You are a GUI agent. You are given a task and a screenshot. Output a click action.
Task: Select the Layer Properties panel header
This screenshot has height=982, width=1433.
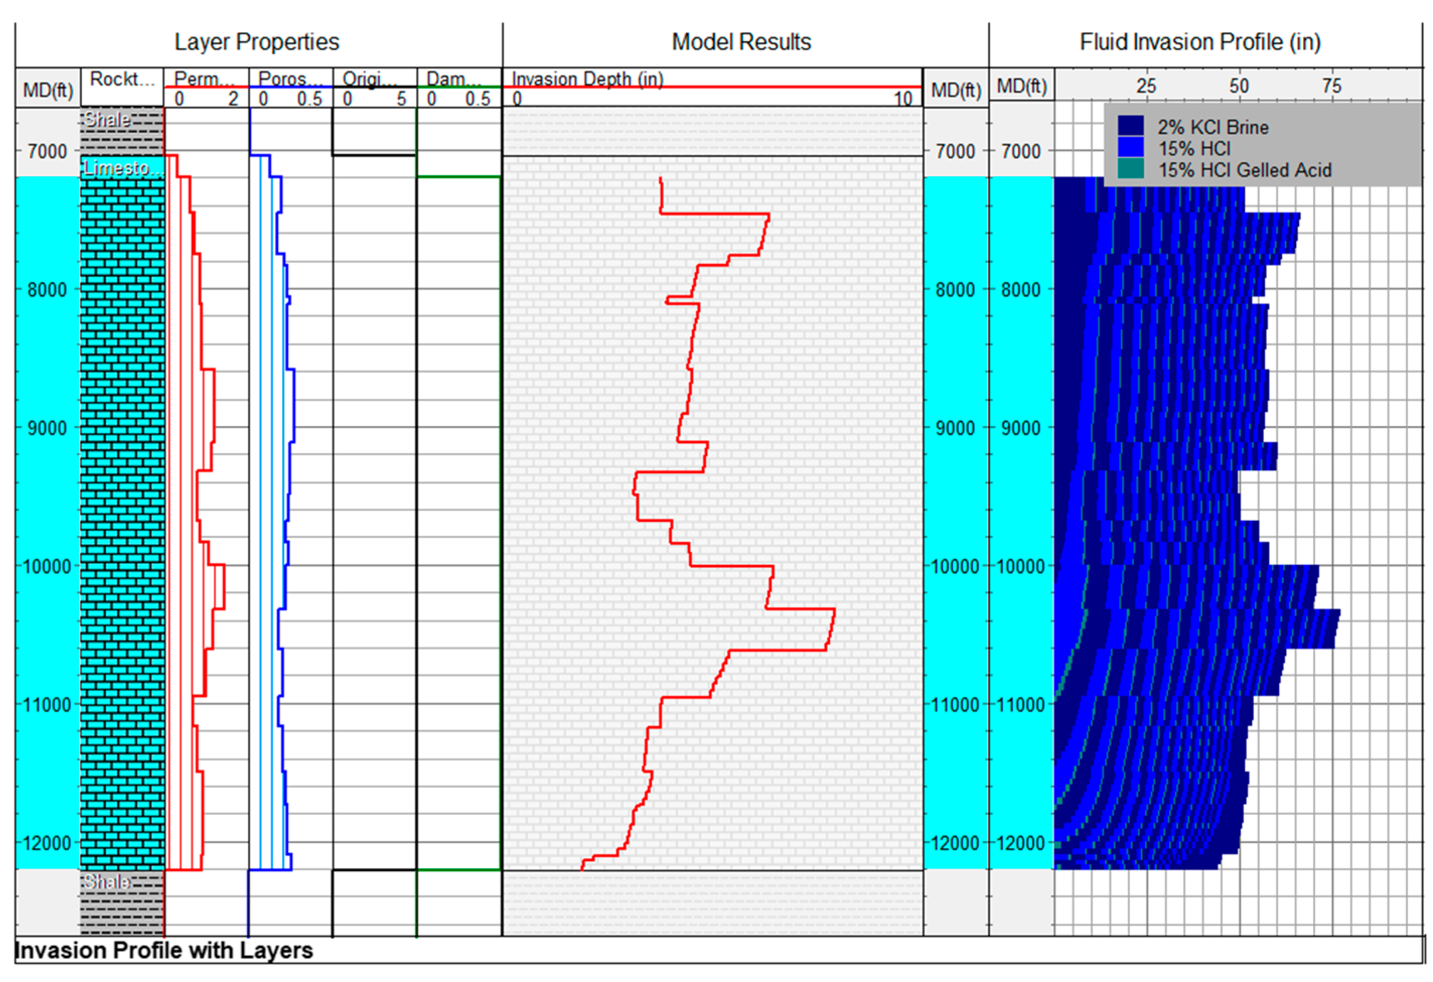257,42
